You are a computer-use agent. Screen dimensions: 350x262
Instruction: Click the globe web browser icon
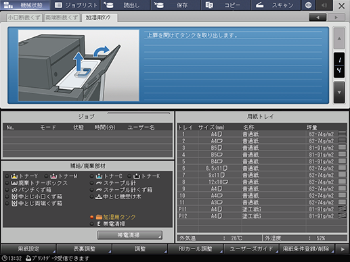[x=308, y=5]
